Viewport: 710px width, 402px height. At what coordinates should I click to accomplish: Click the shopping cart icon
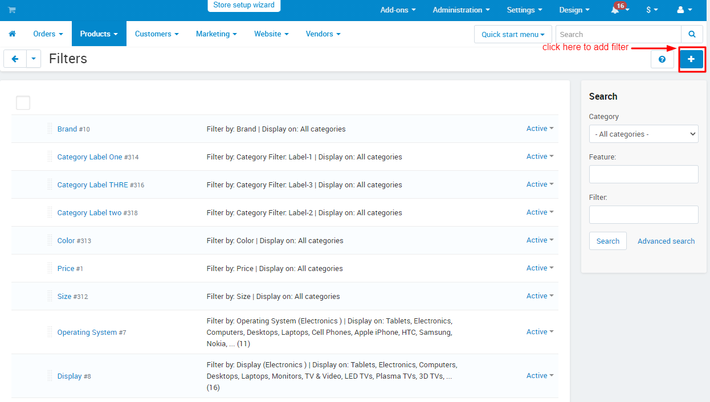click(12, 10)
